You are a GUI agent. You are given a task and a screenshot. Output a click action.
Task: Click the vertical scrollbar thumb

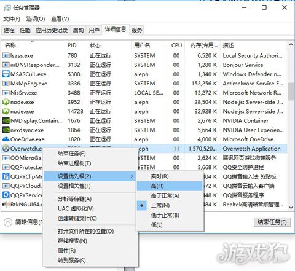click(291, 92)
